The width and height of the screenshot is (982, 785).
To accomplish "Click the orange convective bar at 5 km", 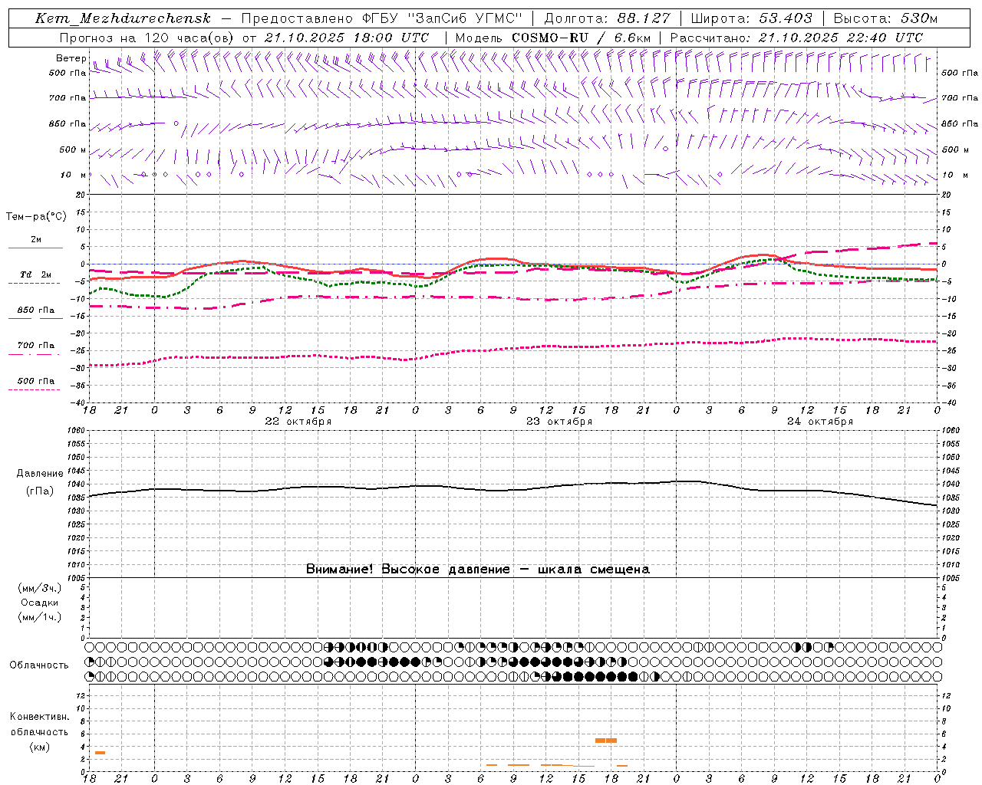I will point(606,741).
